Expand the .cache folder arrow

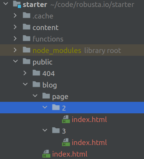pos(15,15)
